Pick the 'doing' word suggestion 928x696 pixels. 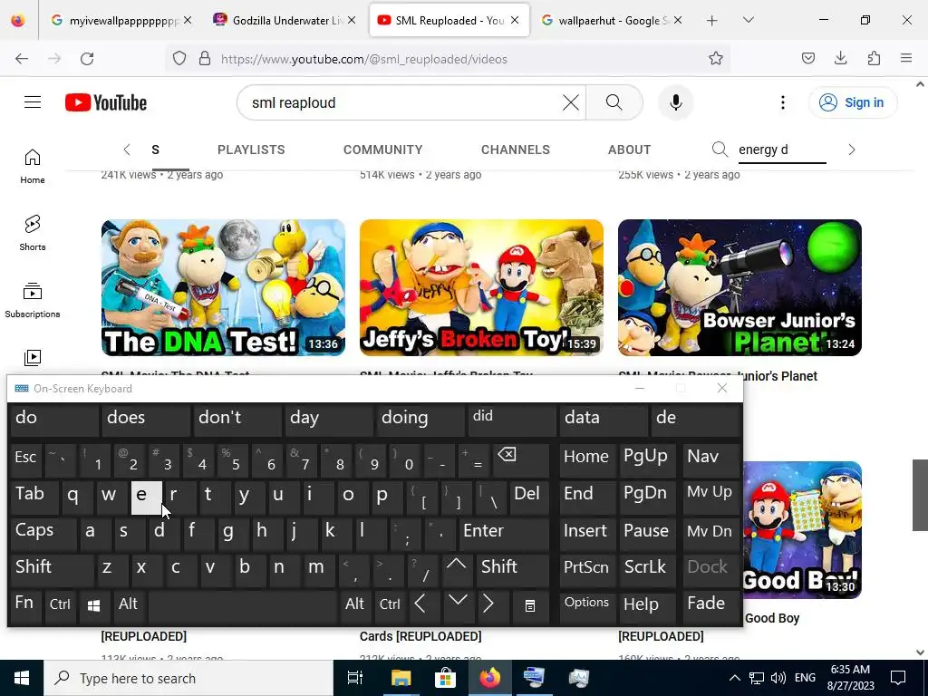[x=420, y=420]
